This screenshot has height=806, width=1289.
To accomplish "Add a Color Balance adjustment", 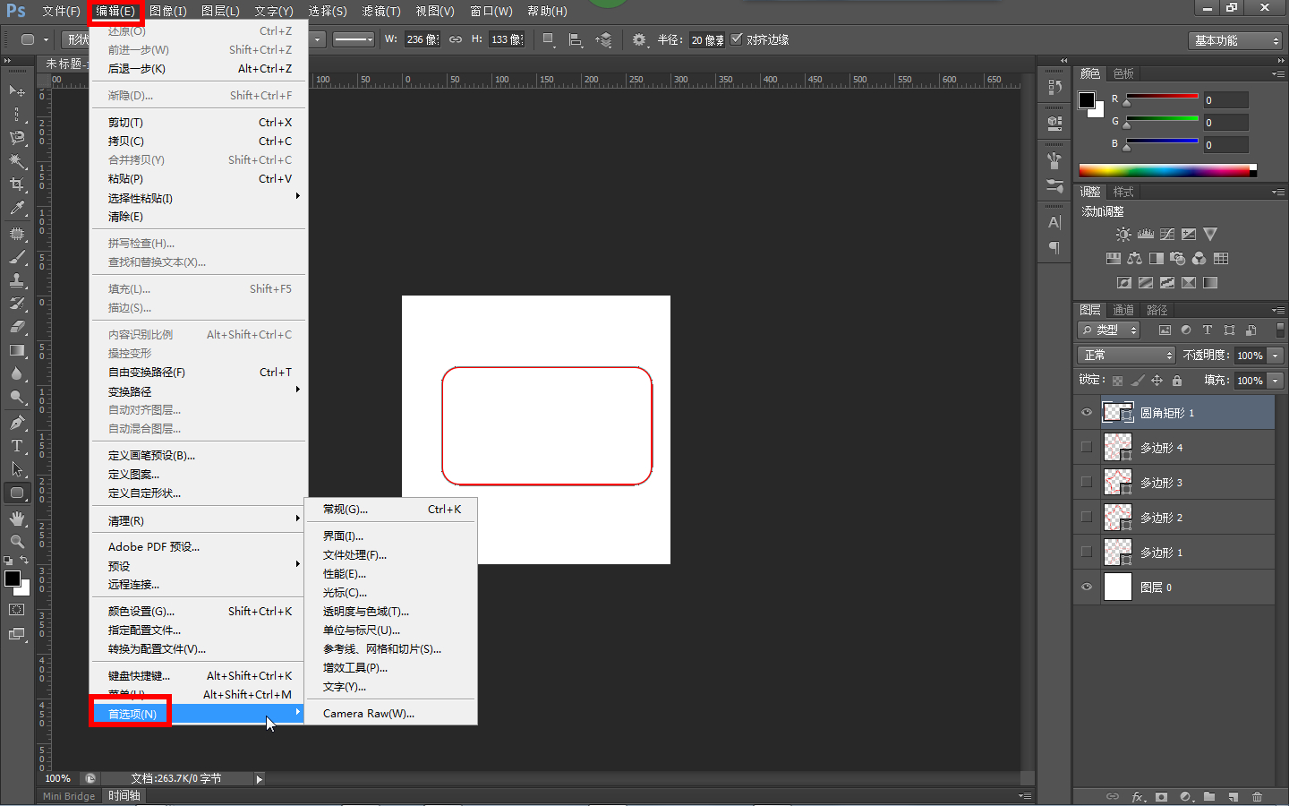I will [x=1134, y=258].
